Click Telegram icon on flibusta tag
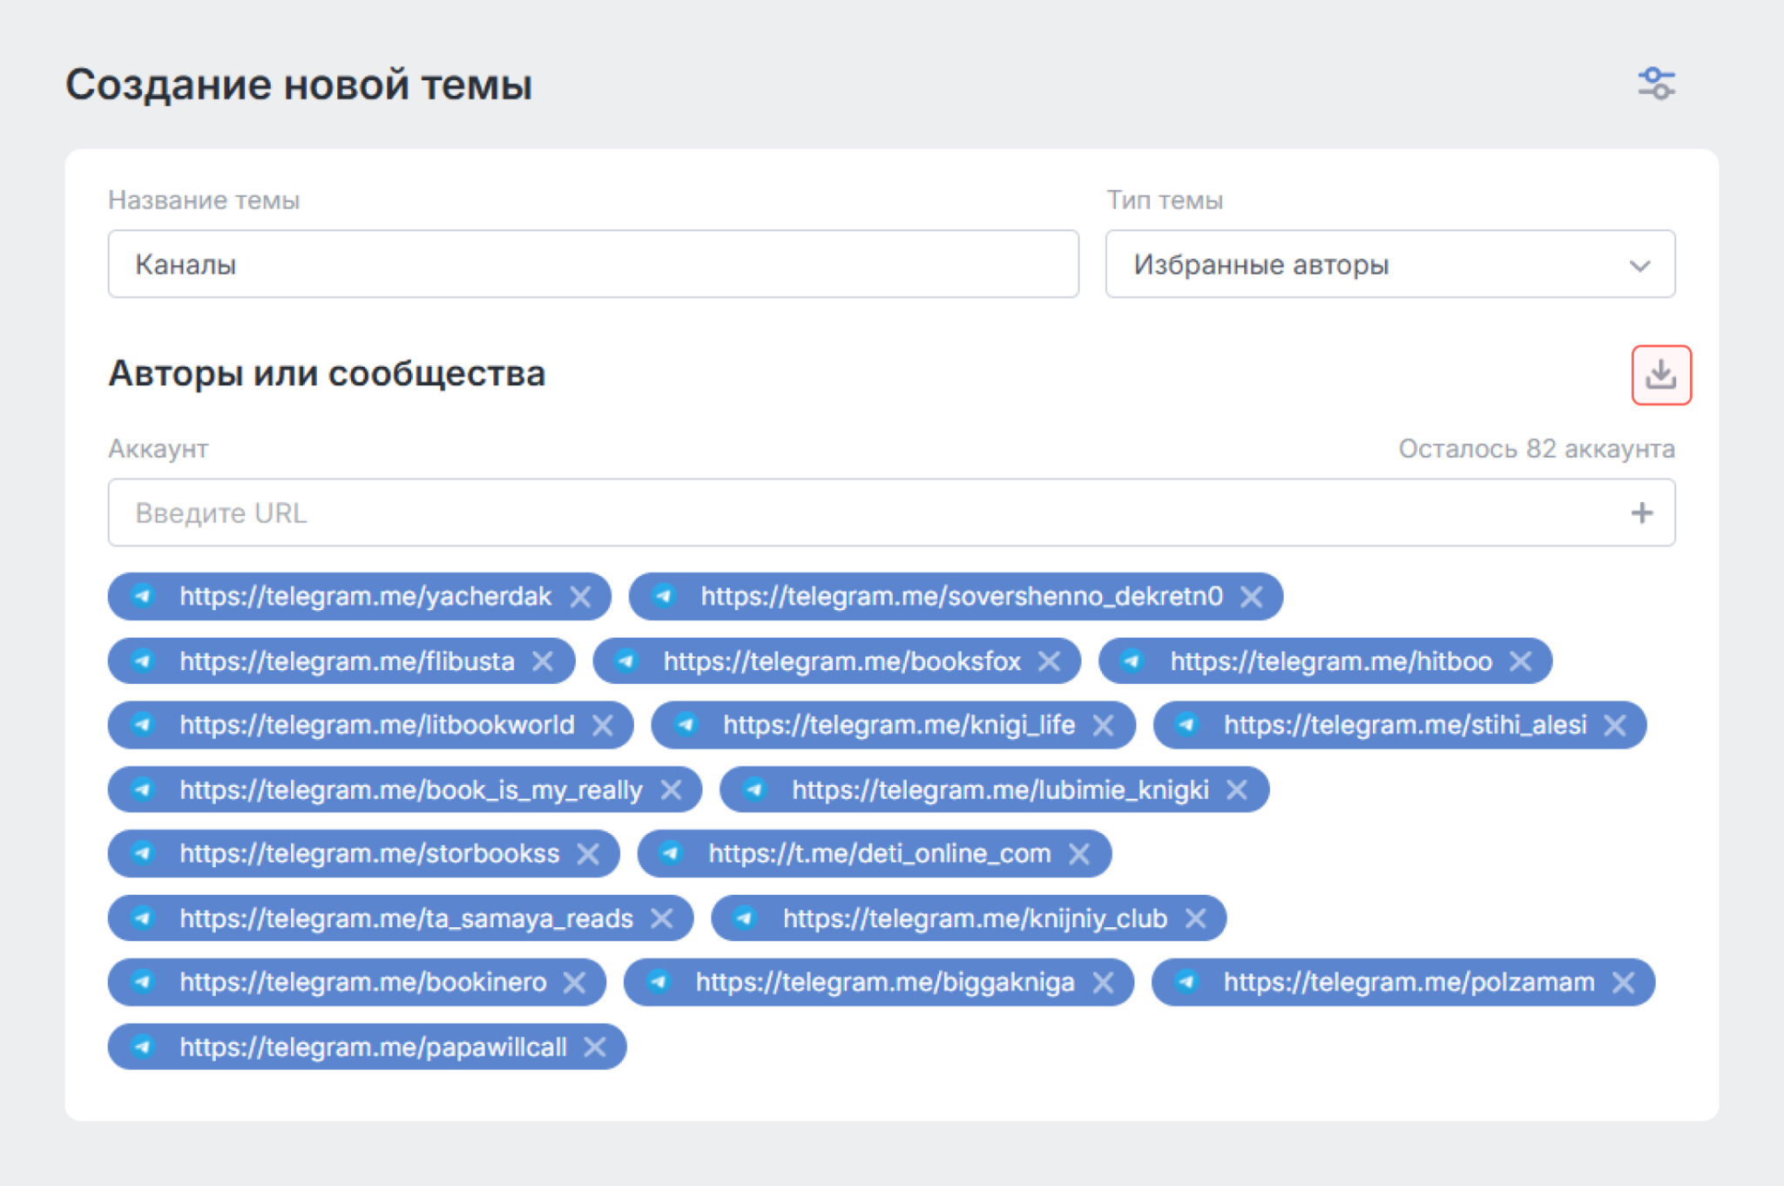 [x=143, y=661]
